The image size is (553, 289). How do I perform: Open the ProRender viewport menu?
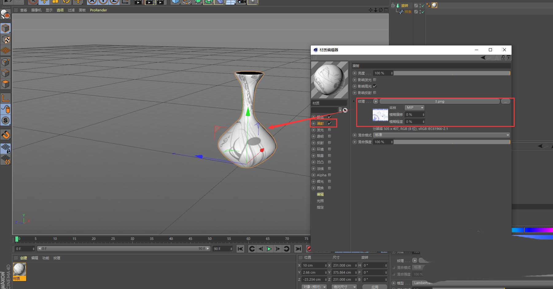point(98,10)
